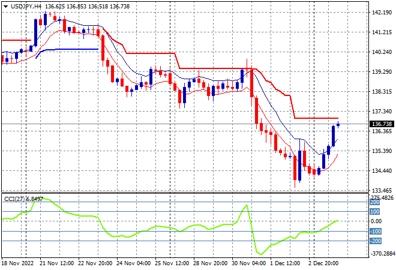This screenshot has width=396, height=270.
Task: Click the red horizontal resistance line near 137.340
Action: coord(316,118)
